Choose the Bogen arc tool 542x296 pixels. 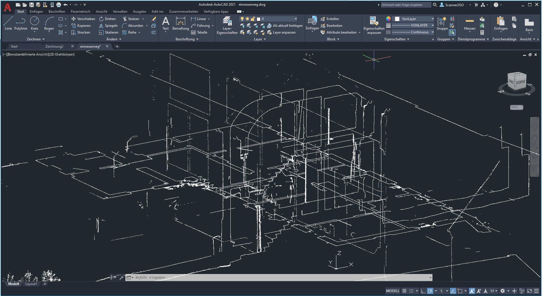(x=49, y=23)
